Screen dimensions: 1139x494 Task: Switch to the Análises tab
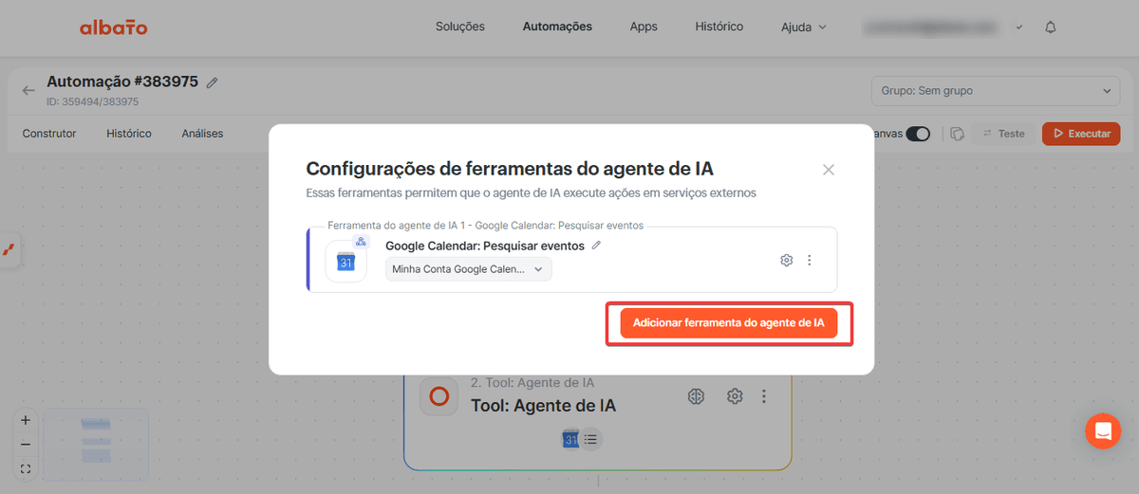(x=202, y=134)
